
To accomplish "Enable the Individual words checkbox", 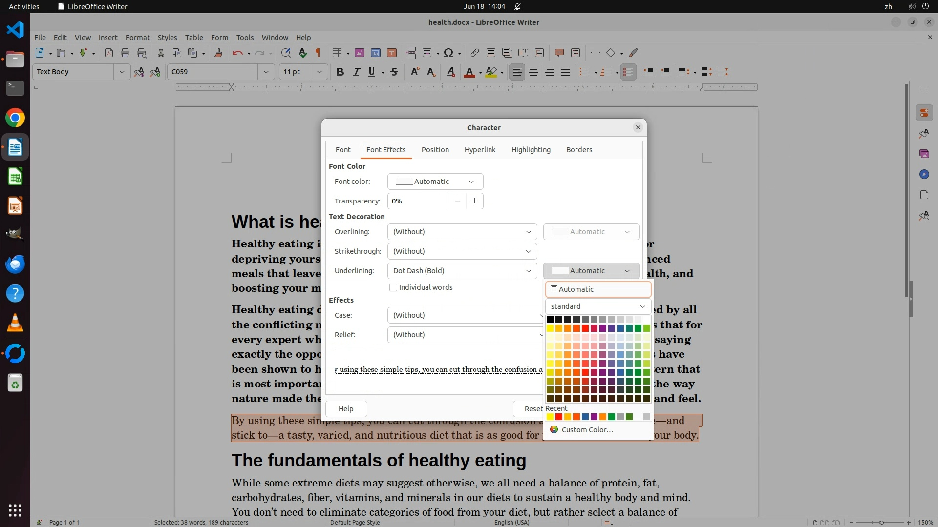I will (393, 287).
